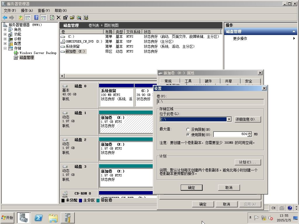The height and width of the screenshot is (224, 299).
Task: Open the 查看(V) menu
Action: pos(44,10)
